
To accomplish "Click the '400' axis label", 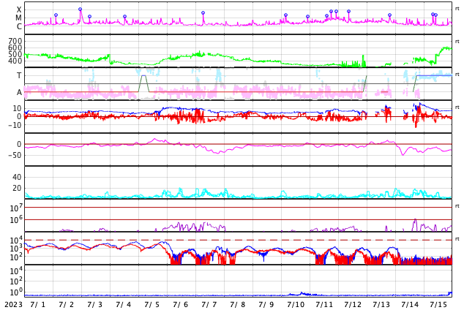I will point(15,61).
